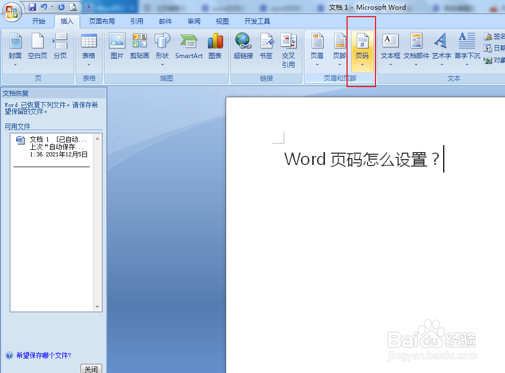Expand customize quick access toolbar arrow
The image size is (505, 373).
coord(89,7)
